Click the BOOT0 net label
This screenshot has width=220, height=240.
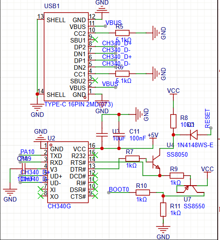pyautogui.click(x=119, y=189)
